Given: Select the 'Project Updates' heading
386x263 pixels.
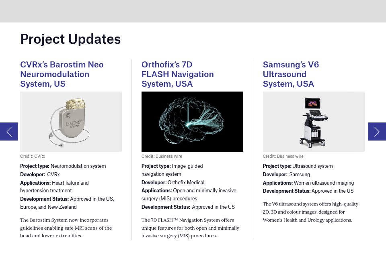Looking at the screenshot, I should click(70, 39).
